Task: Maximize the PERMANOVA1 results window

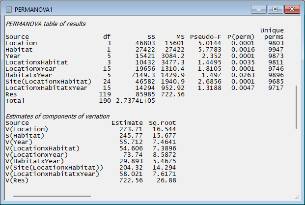Action: (x=275, y=9)
